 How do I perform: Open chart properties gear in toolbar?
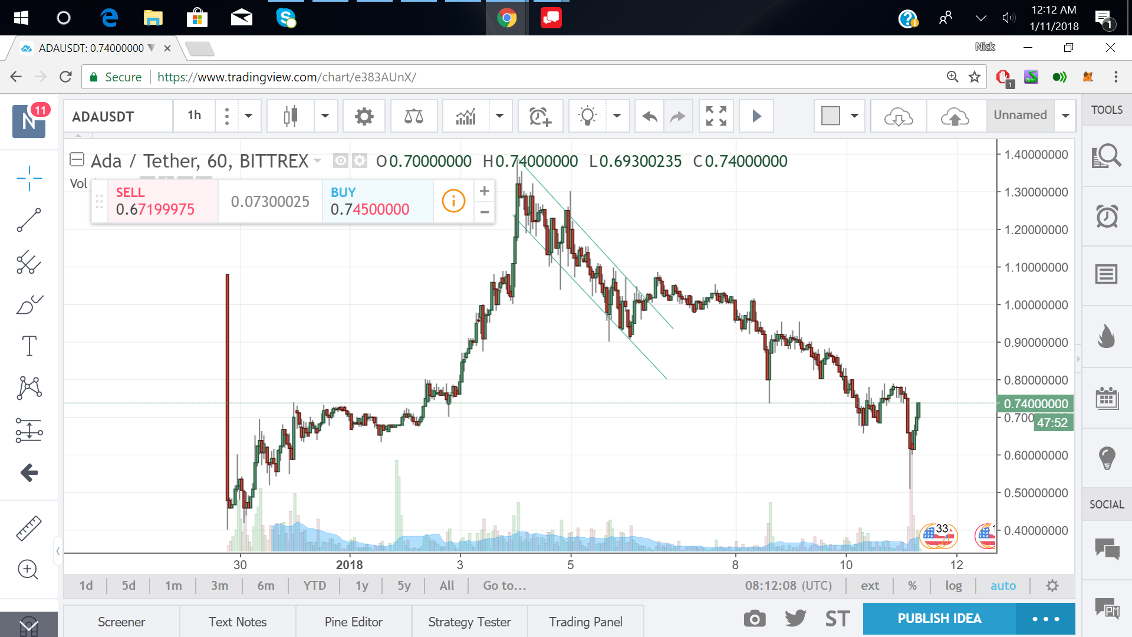click(x=364, y=116)
